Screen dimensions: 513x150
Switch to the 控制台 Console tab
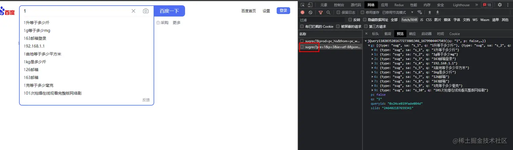[339, 5]
